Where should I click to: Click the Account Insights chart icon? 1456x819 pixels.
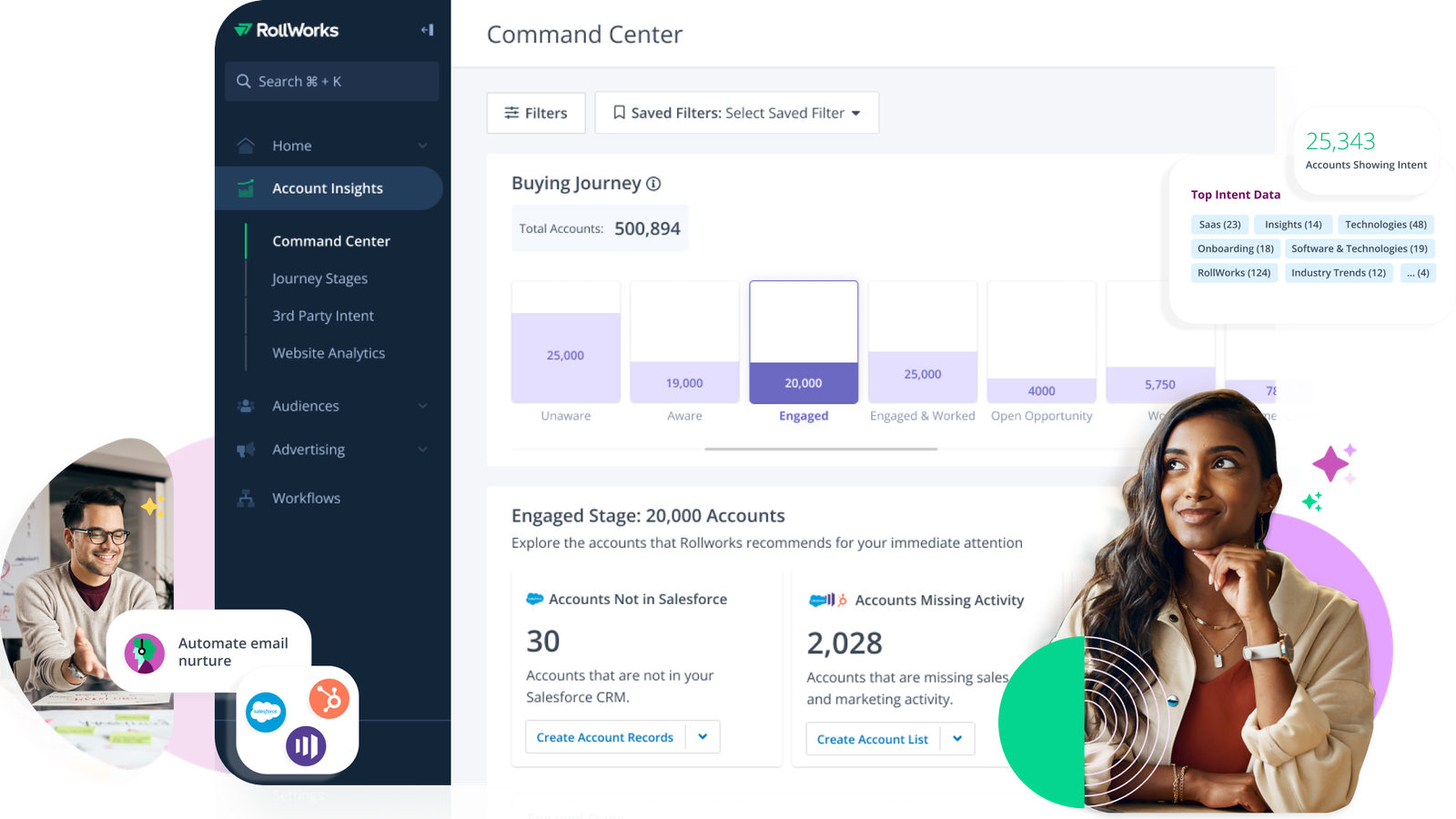pos(246,188)
